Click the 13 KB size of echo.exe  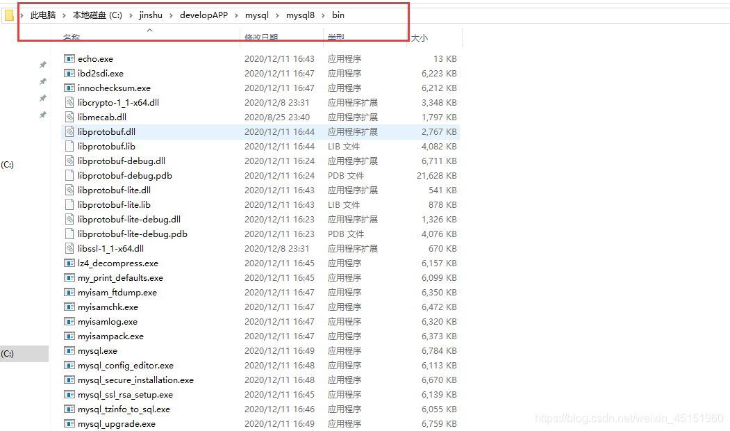tap(445, 58)
